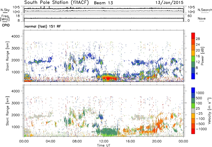
Task: Click the date '13/Jan/2015'
Action: point(169,3)
